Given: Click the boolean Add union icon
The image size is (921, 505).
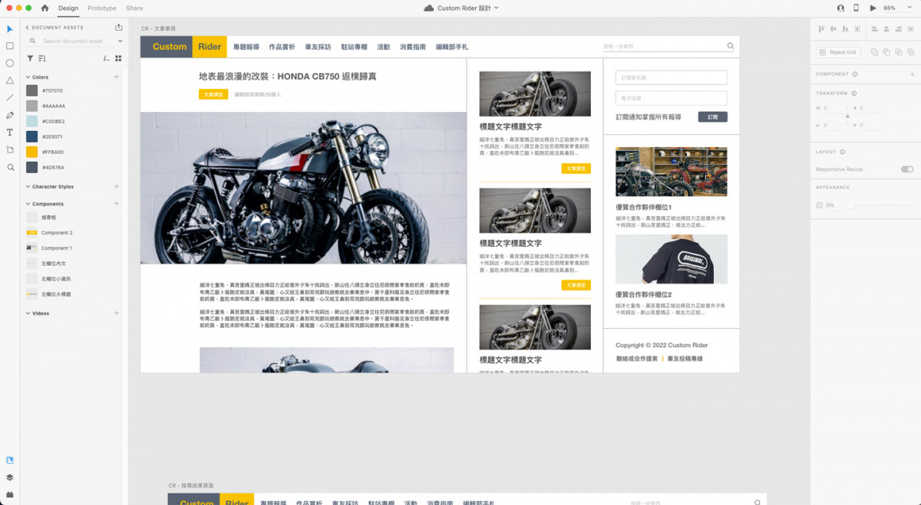Looking at the screenshot, I should [x=874, y=52].
